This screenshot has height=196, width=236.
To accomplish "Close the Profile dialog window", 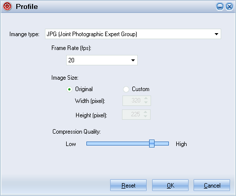I will tap(229, 7).
